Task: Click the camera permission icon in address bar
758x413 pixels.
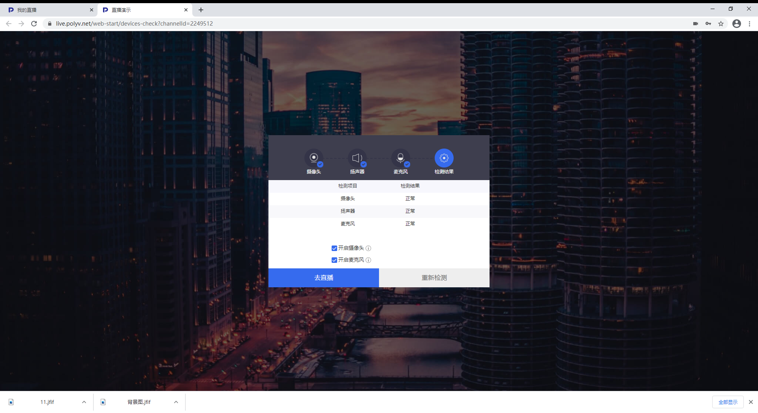Action: click(696, 24)
